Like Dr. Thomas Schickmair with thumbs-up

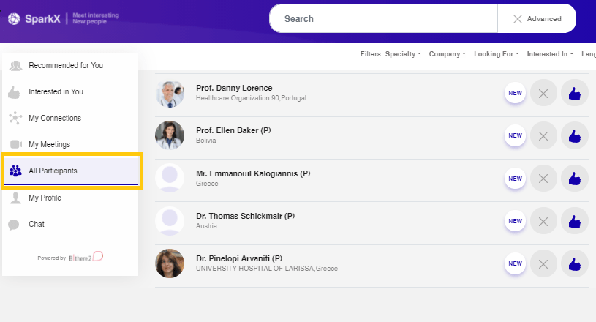coord(574,221)
